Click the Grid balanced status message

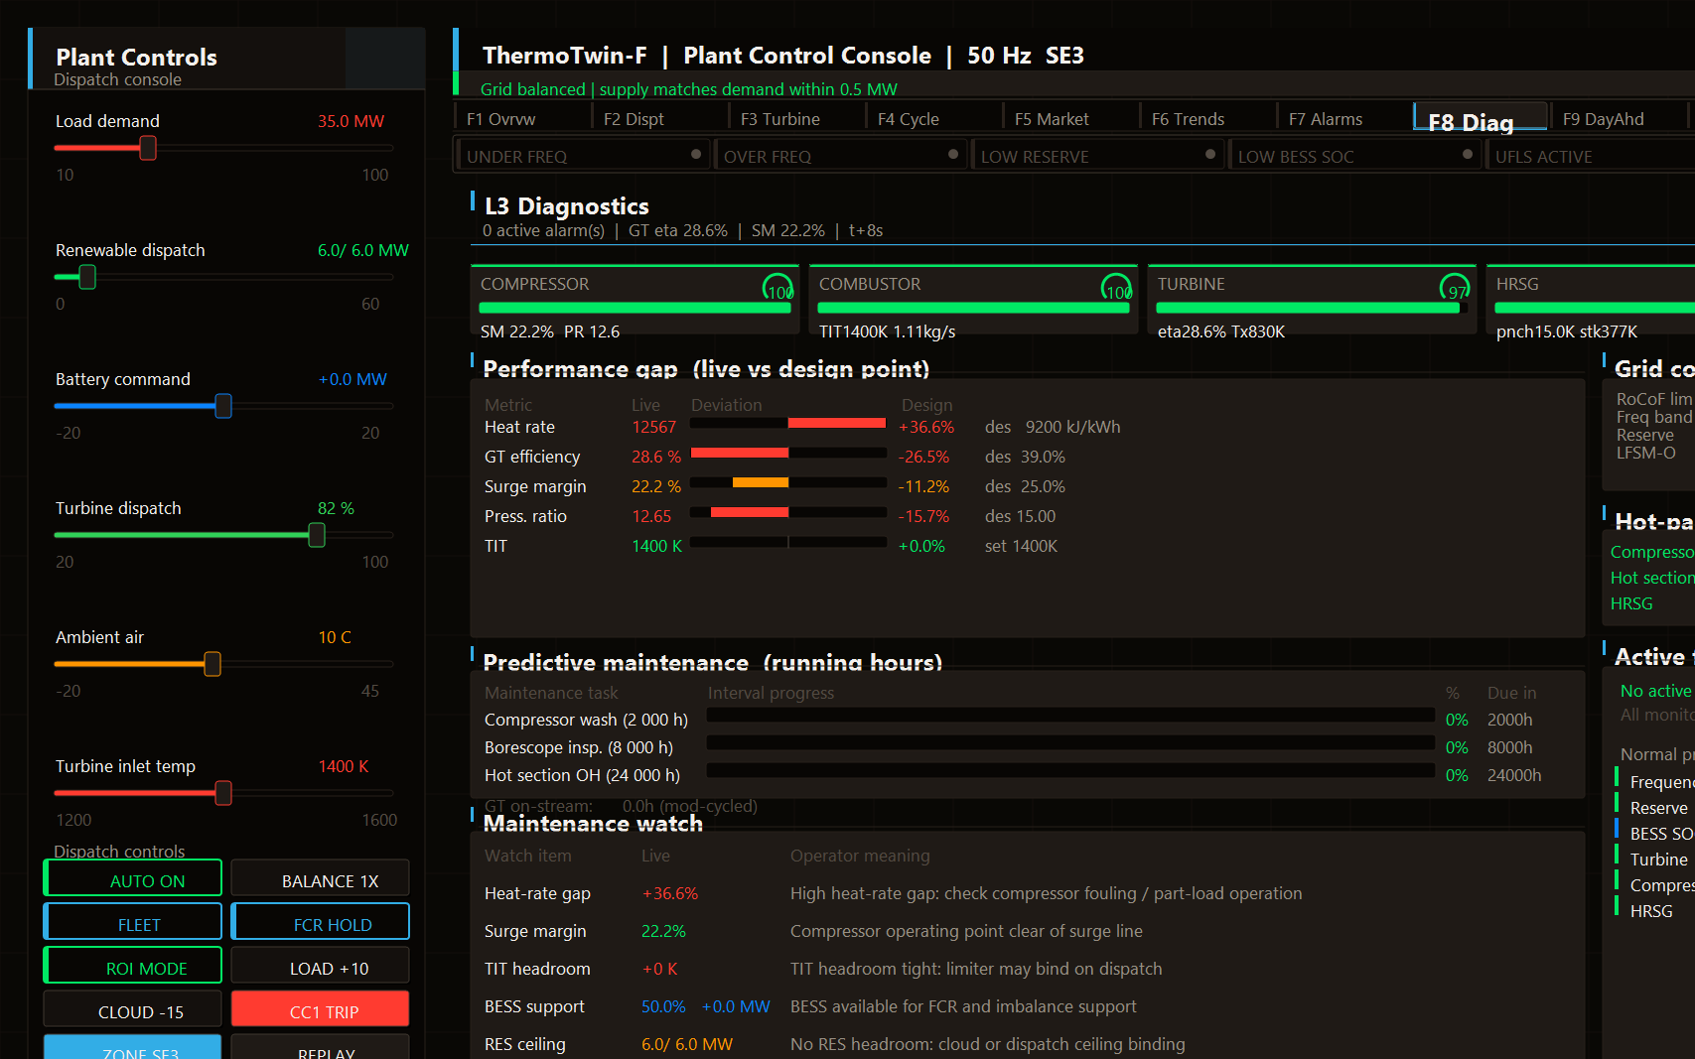coord(689,89)
